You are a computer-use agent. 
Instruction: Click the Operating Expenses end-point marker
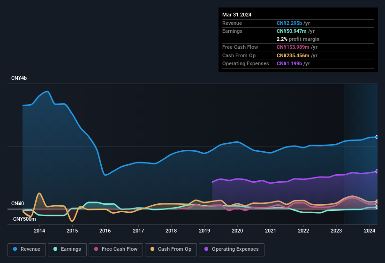(377, 171)
